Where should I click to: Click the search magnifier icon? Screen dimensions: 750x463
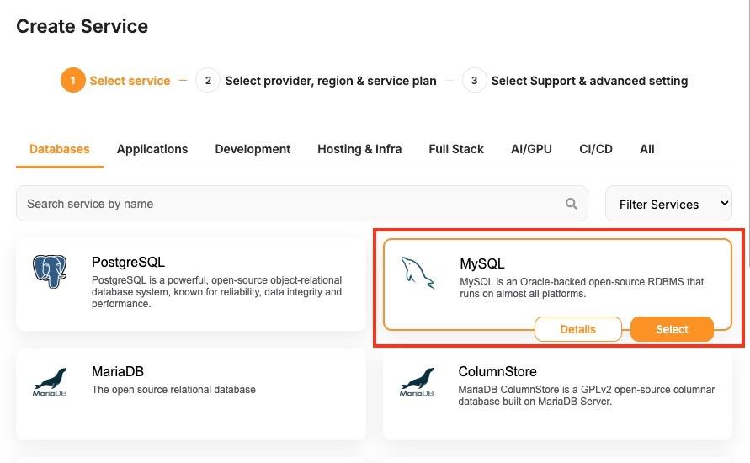pyautogui.click(x=572, y=204)
